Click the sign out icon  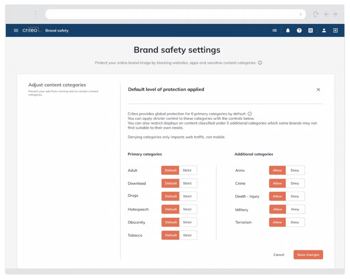[x=335, y=30]
